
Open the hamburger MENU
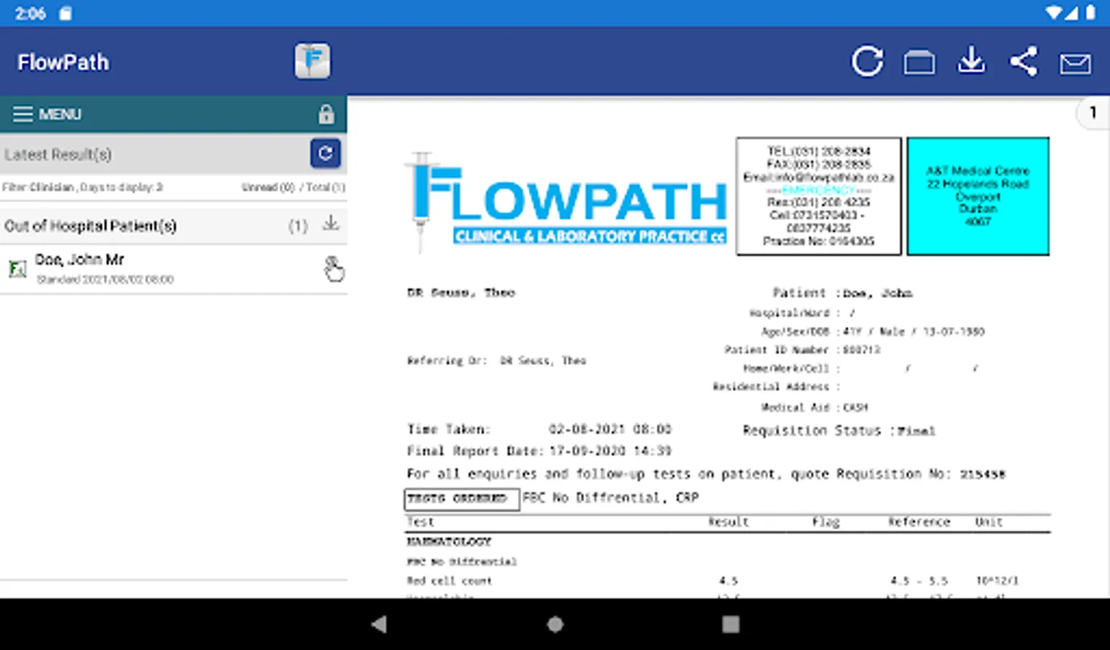pos(47,114)
